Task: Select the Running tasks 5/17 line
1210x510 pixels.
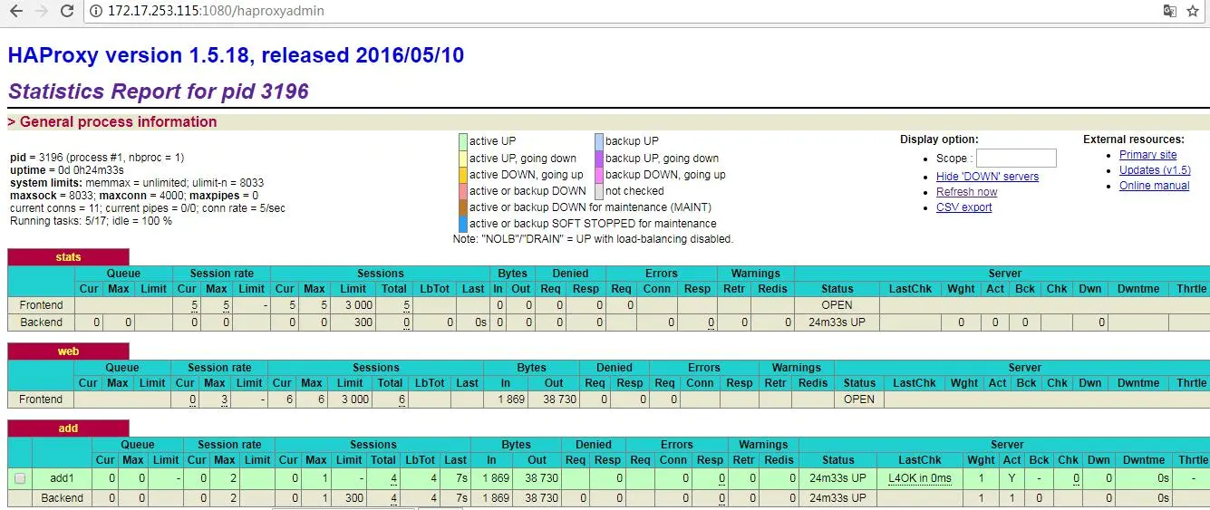Action: coord(91,221)
